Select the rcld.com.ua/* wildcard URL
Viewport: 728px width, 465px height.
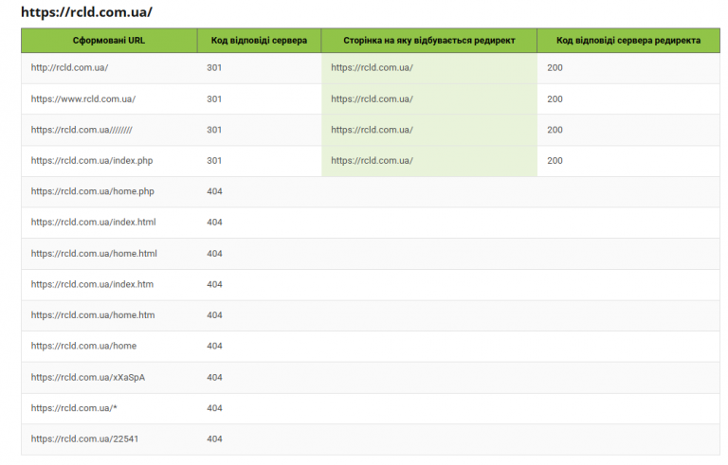74,408
